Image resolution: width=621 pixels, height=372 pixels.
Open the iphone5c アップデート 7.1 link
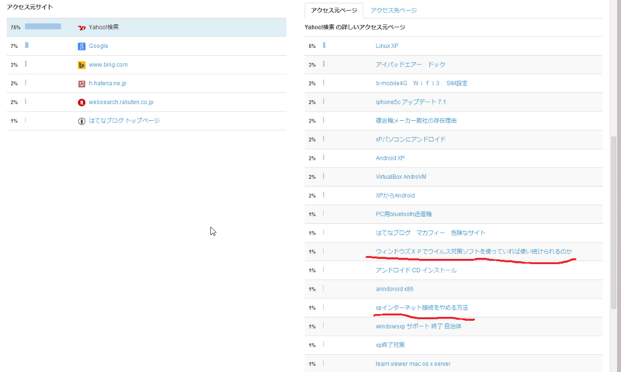411,102
